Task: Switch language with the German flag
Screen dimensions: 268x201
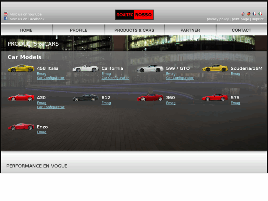Action: click(248, 14)
